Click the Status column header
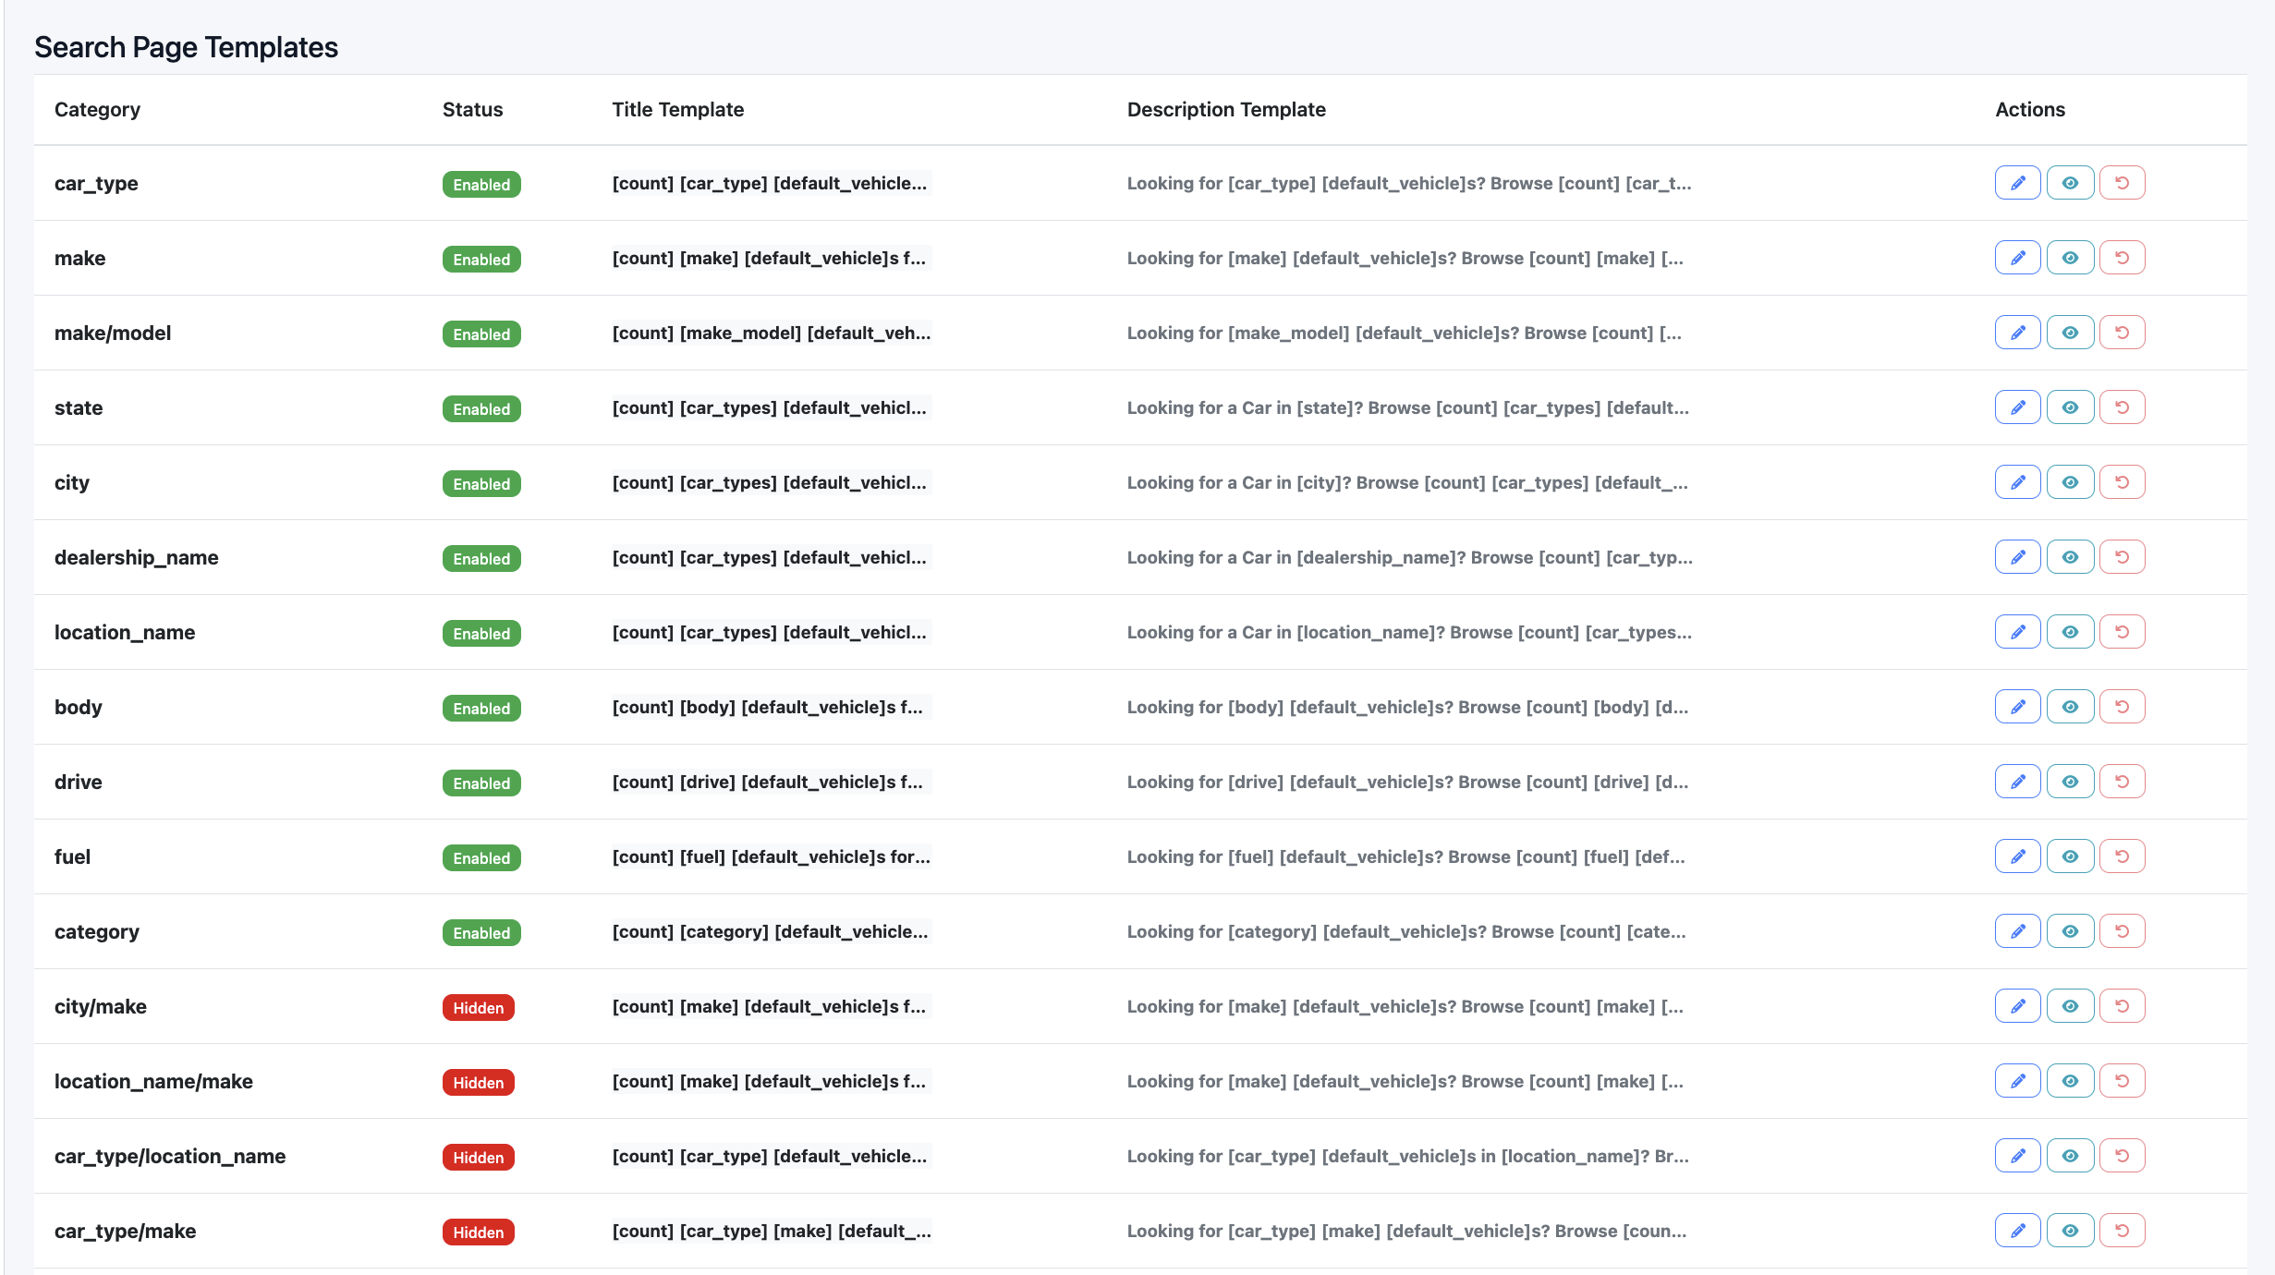 point(472,109)
